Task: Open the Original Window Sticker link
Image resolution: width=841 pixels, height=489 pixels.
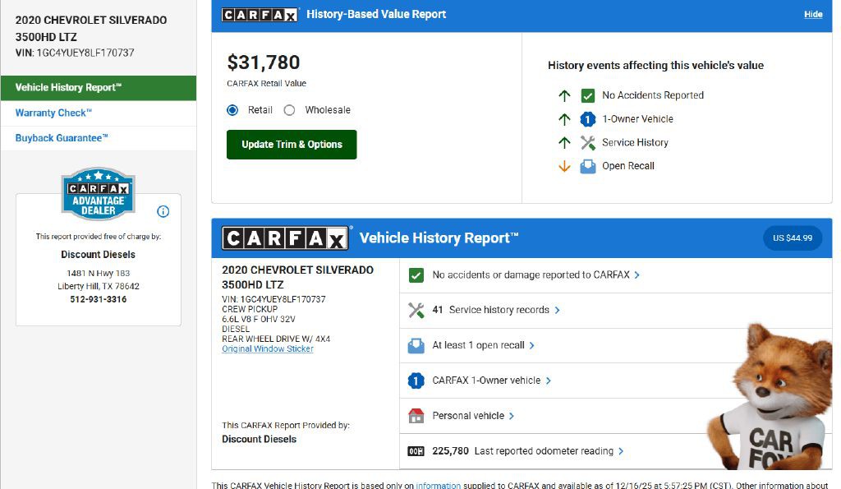Action: coord(267,348)
